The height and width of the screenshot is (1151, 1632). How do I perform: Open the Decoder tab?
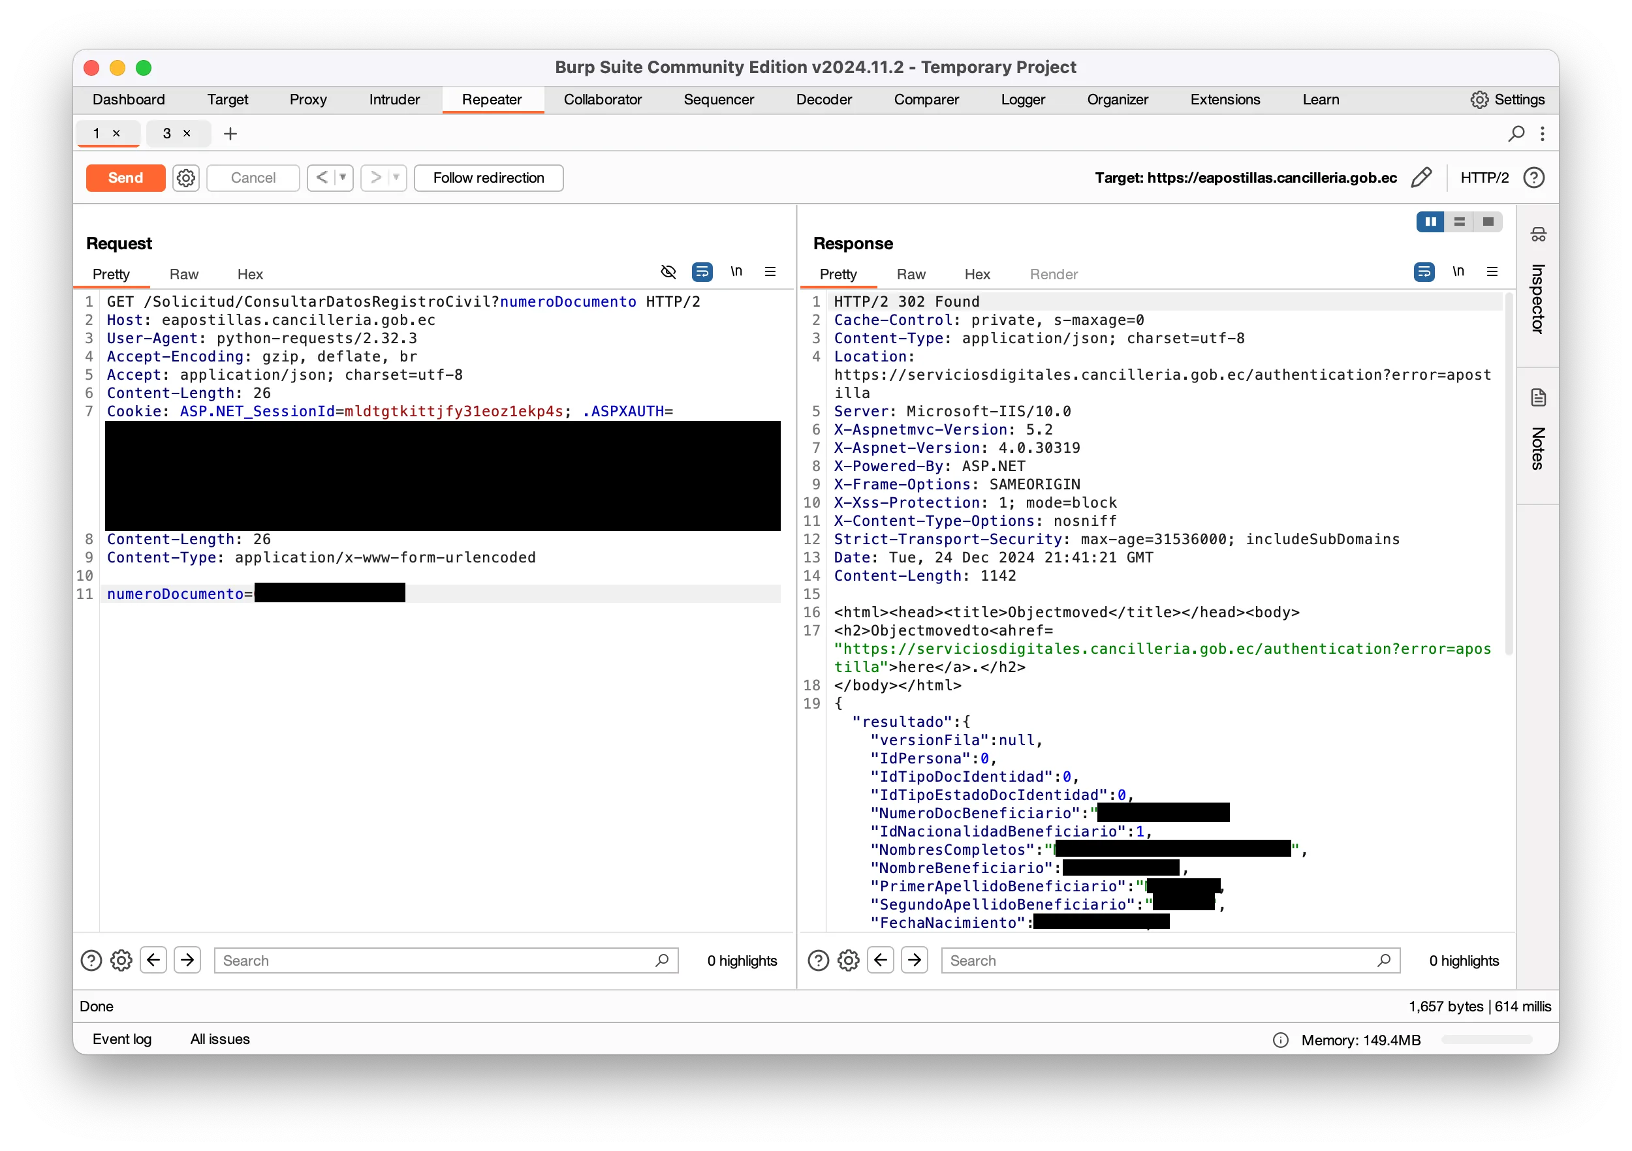coord(824,99)
